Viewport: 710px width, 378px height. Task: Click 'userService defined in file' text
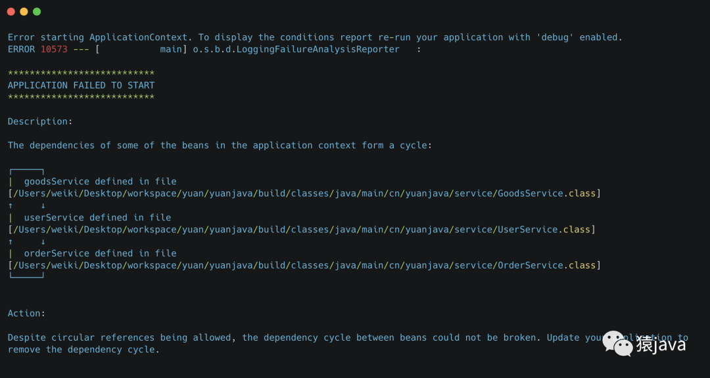click(x=97, y=217)
